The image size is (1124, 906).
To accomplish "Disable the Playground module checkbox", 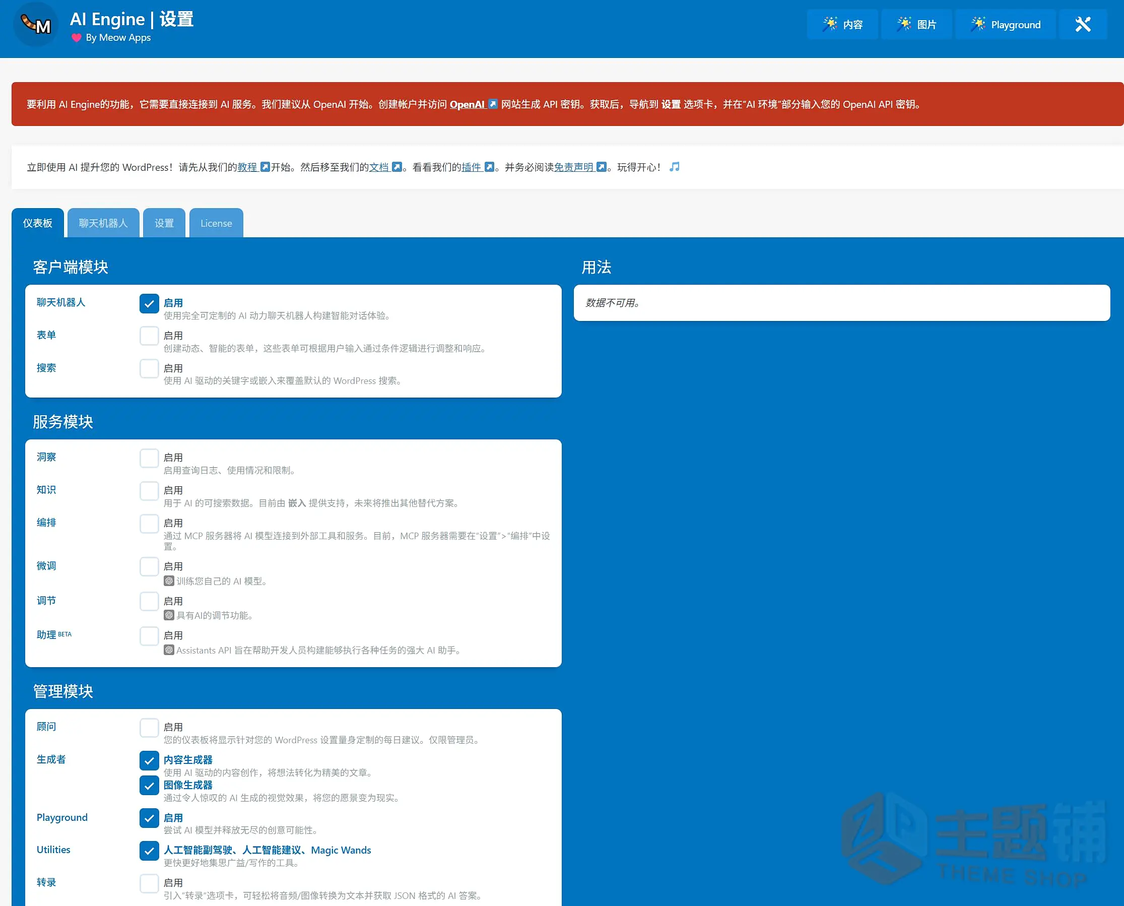I will 149,818.
